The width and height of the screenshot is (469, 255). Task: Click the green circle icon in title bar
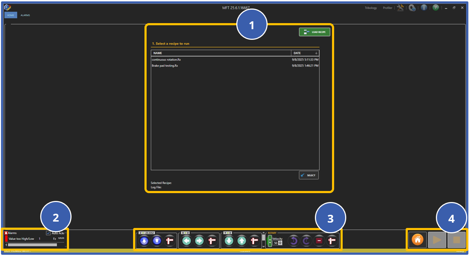436,7
